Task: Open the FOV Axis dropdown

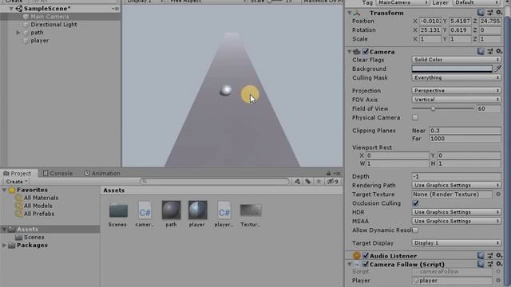Action: 456,100
